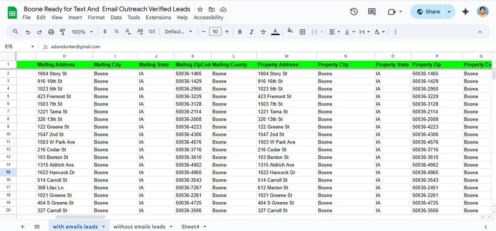496x231 pixels.
Task: Undo the last action
Action: coord(28,32)
